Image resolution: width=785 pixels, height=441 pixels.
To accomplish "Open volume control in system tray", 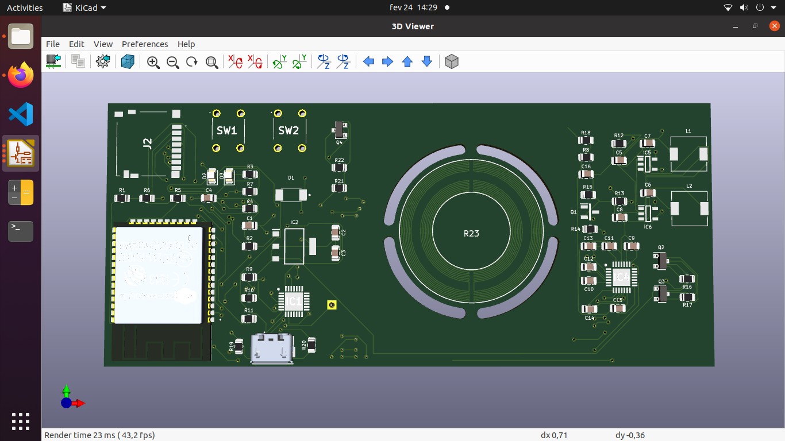I will [x=744, y=7].
